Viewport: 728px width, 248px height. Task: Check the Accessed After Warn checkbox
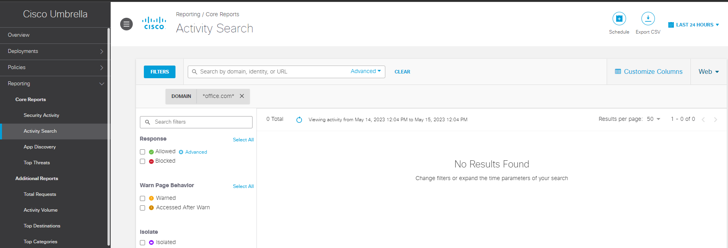143,208
